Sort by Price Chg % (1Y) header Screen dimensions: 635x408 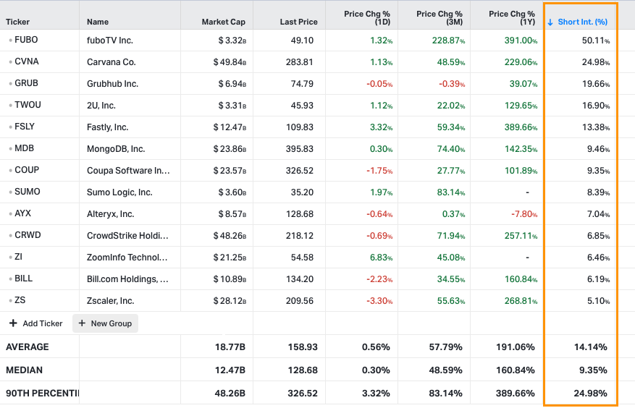[x=512, y=18]
